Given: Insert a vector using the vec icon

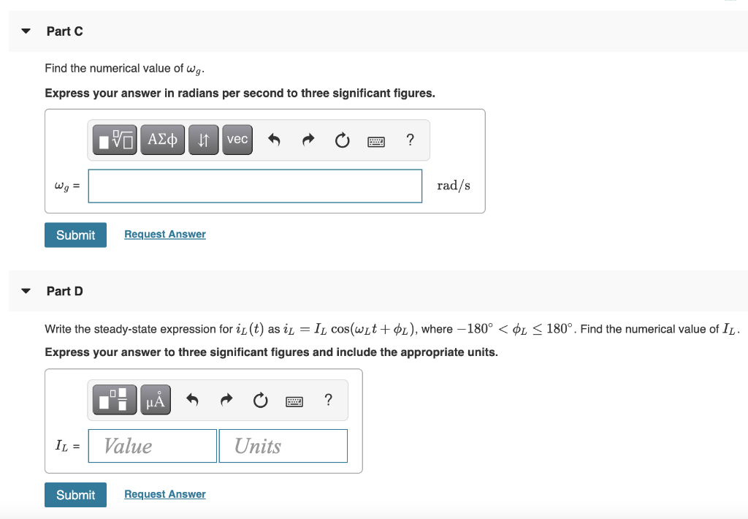Looking at the screenshot, I should point(237,140).
